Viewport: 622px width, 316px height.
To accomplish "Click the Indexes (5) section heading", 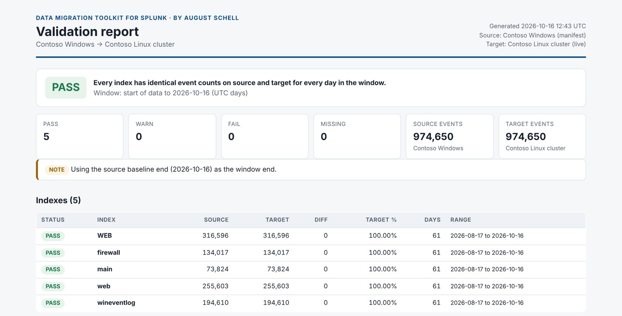I will (58, 201).
